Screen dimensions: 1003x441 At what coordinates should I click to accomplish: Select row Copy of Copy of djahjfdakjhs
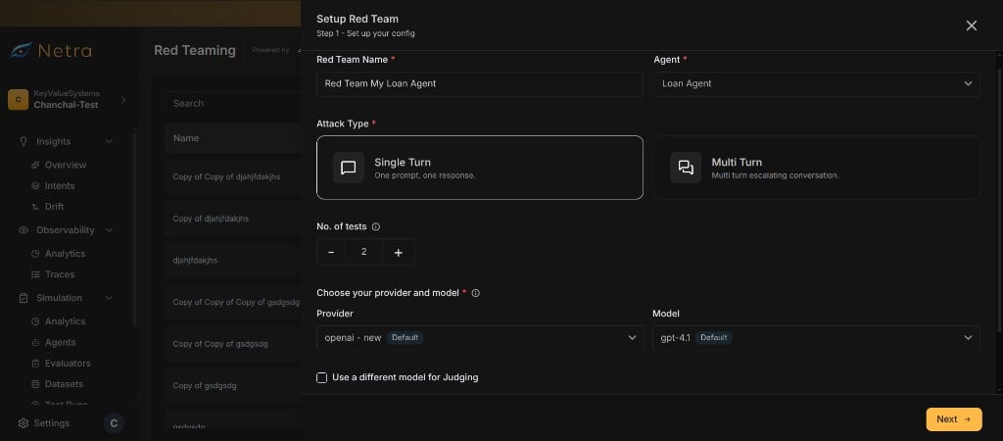pyautogui.click(x=233, y=176)
